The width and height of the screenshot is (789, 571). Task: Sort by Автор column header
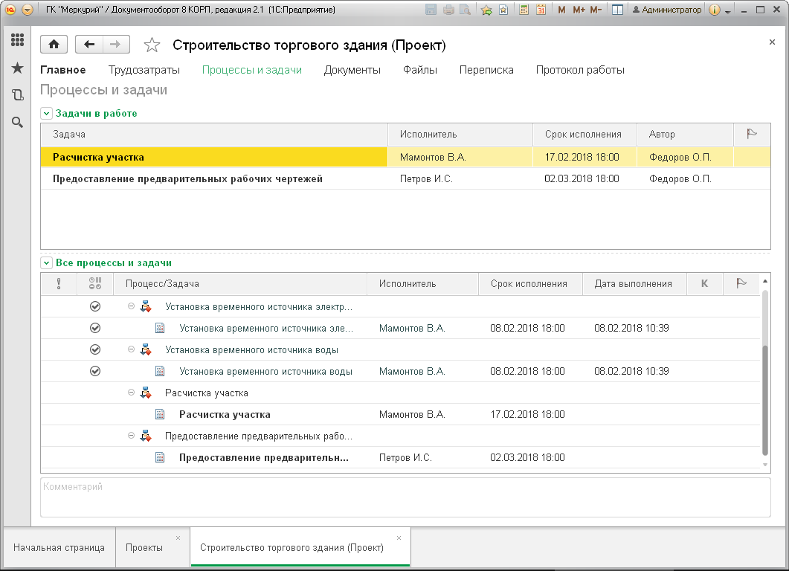685,135
